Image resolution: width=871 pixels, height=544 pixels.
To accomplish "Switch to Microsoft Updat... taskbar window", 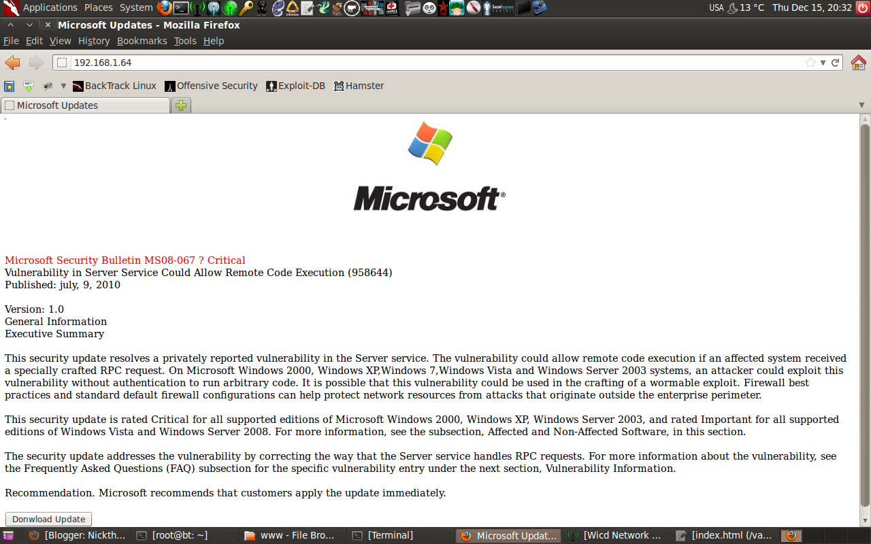I will click(508, 536).
